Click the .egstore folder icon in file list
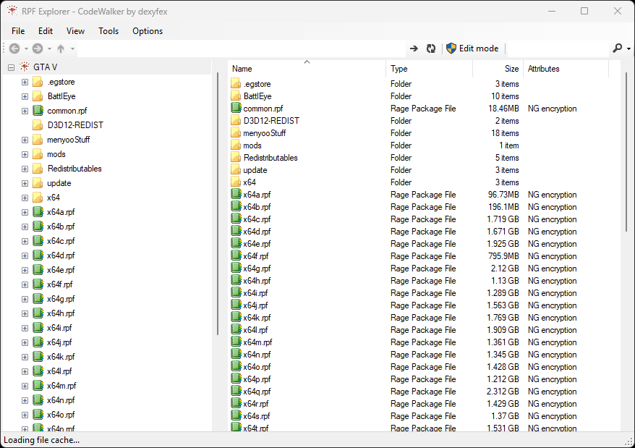The width and height of the screenshot is (635, 448). point(236,83)
